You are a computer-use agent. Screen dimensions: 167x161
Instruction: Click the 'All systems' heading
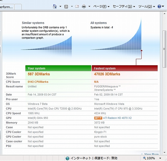coord(99,23)
